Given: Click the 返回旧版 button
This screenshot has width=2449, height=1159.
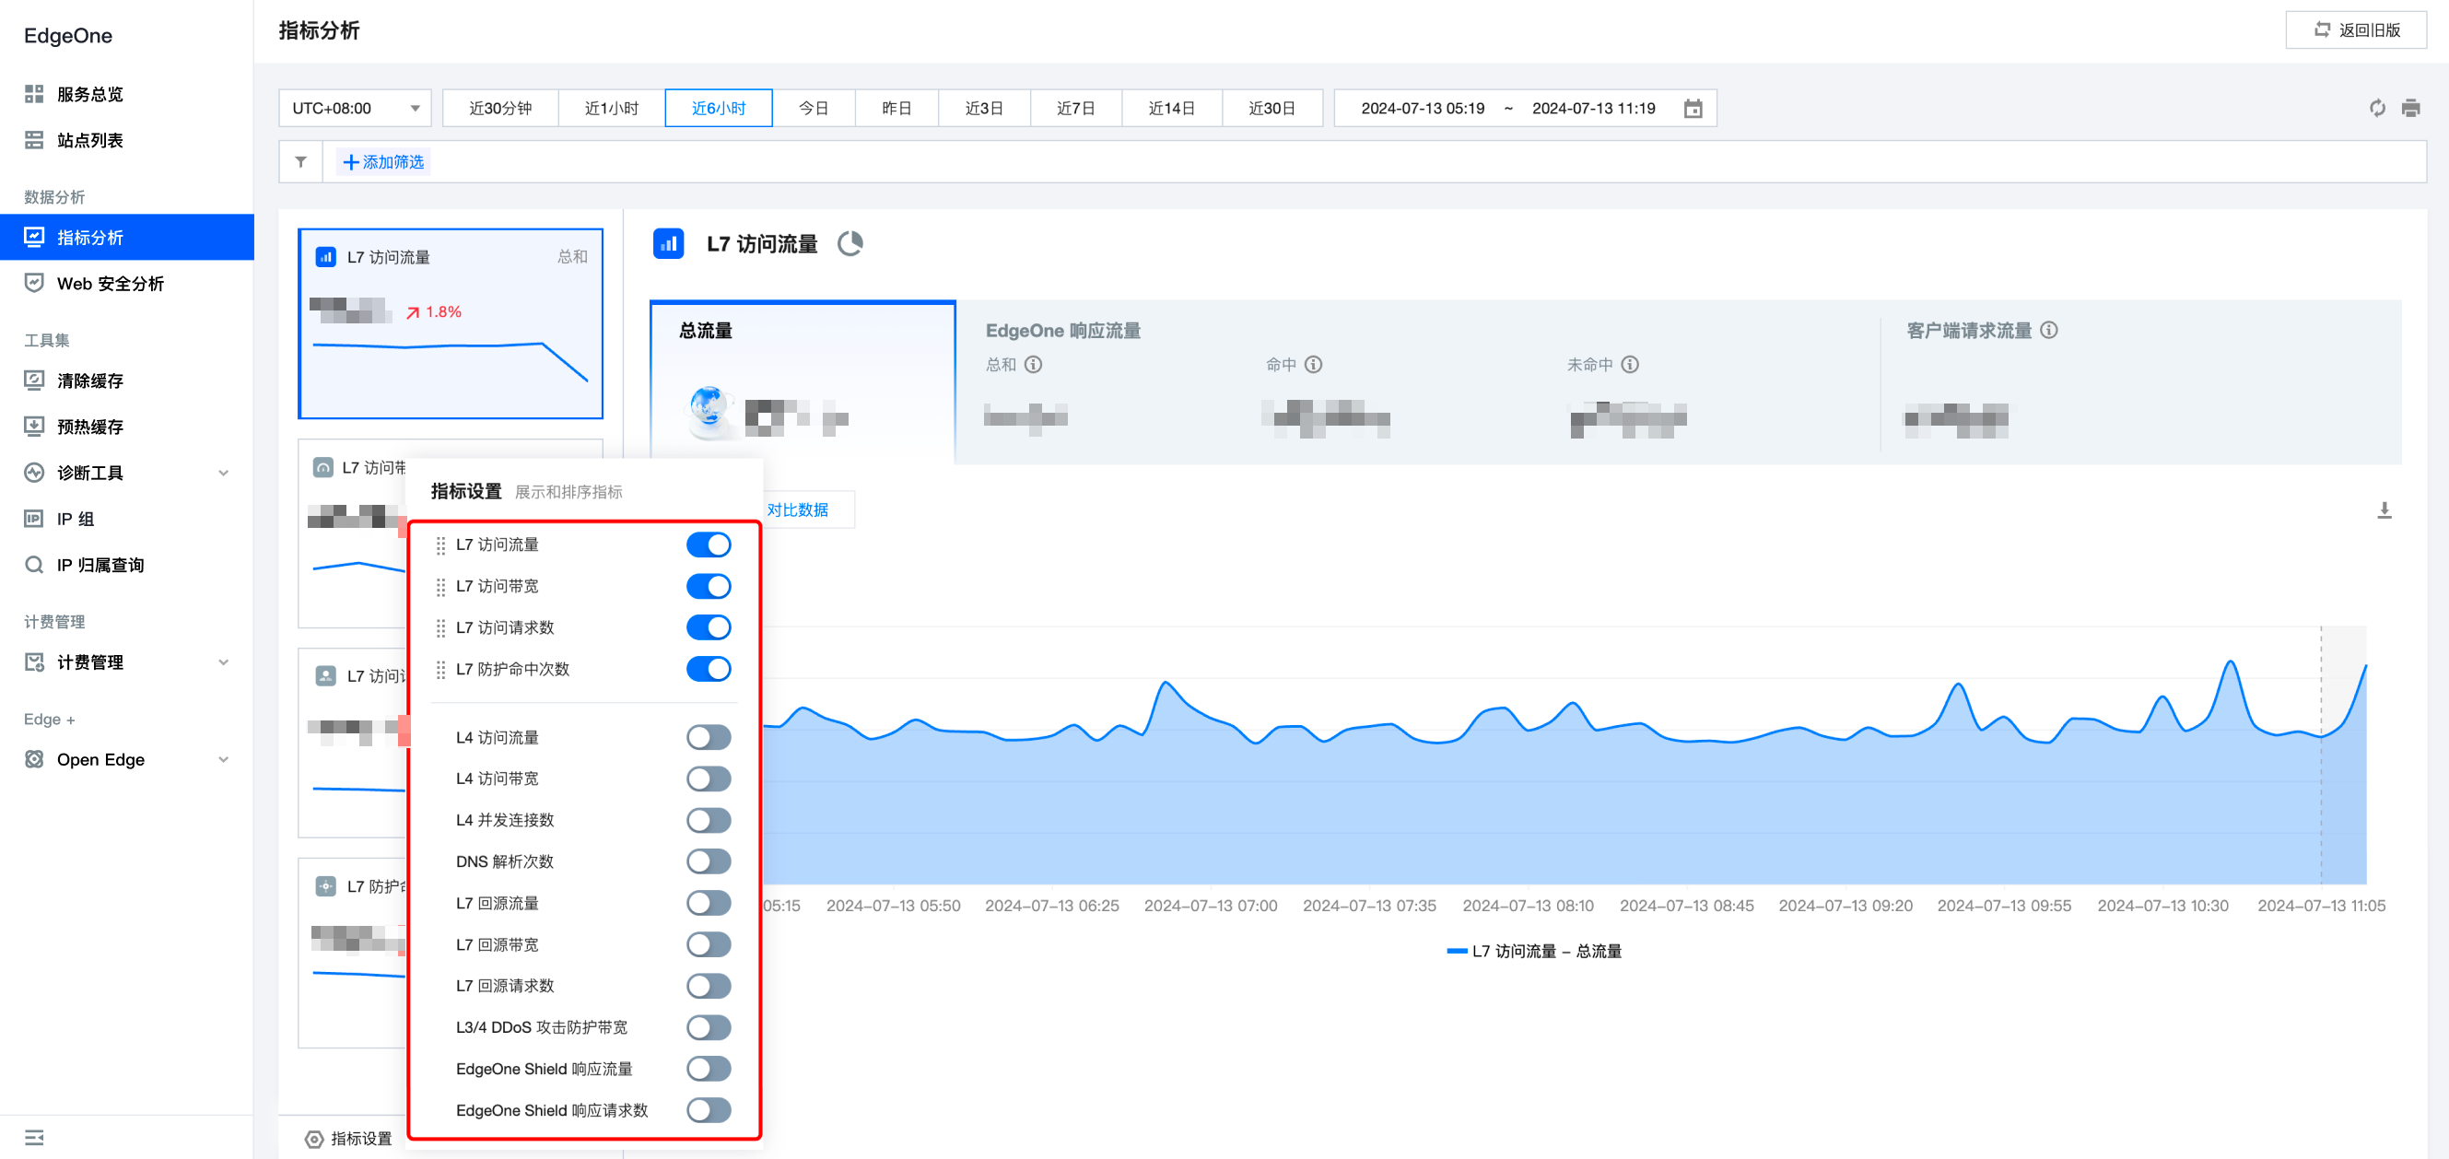Looking at the screenshot, I should [x=2355, y=30].
